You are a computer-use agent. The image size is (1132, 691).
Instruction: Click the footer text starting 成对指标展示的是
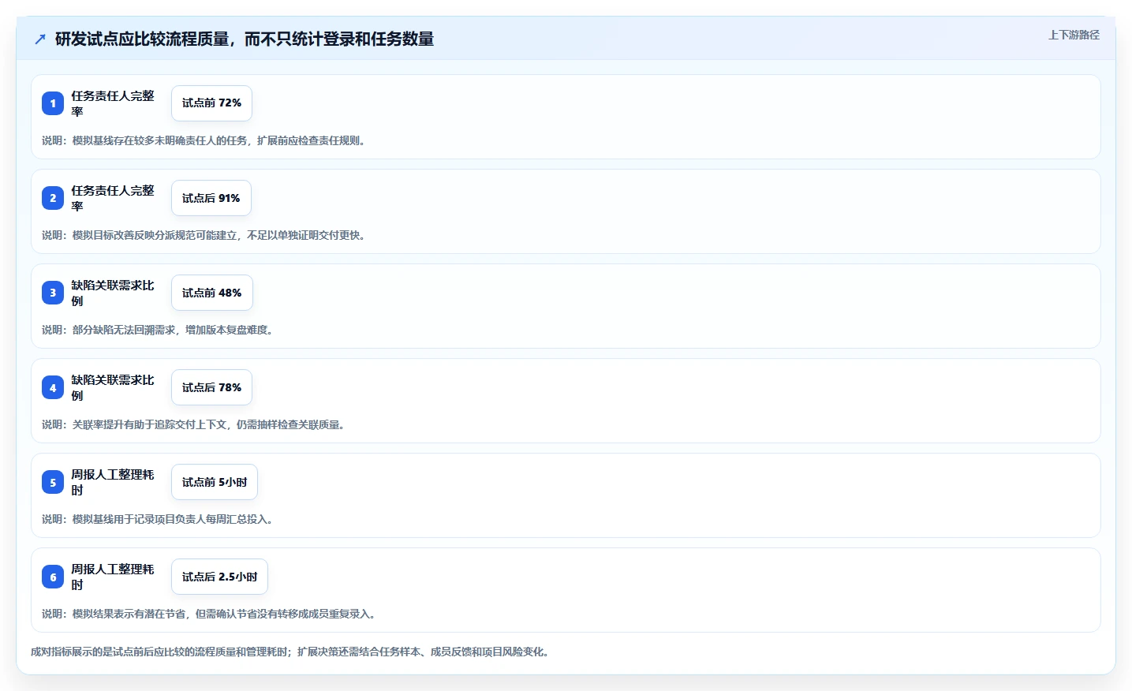point(292,652)
